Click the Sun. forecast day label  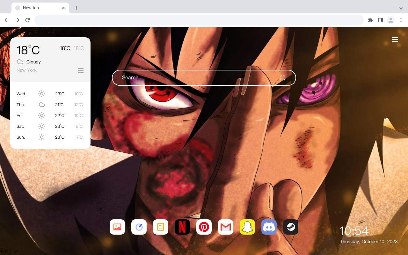[21, 137]
